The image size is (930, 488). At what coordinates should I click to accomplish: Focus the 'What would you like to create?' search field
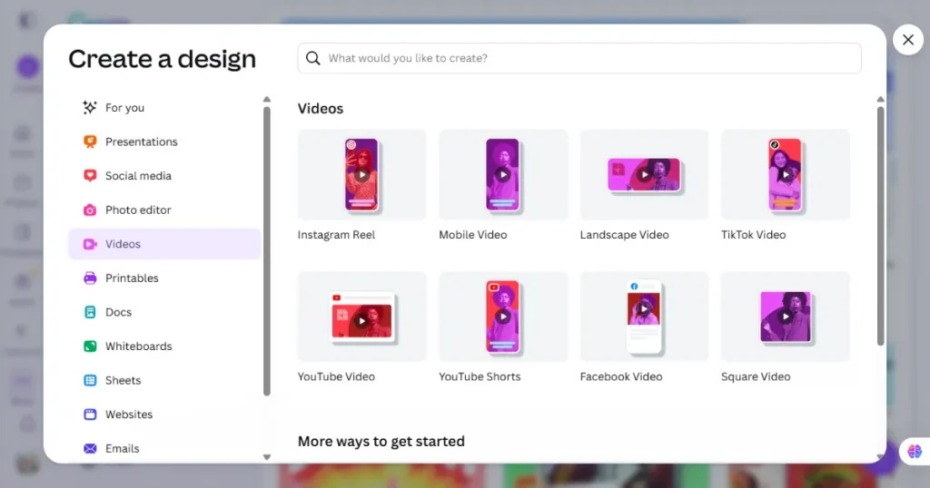click(579, 58)
